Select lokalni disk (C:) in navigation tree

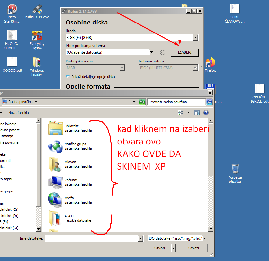(9, 210)
